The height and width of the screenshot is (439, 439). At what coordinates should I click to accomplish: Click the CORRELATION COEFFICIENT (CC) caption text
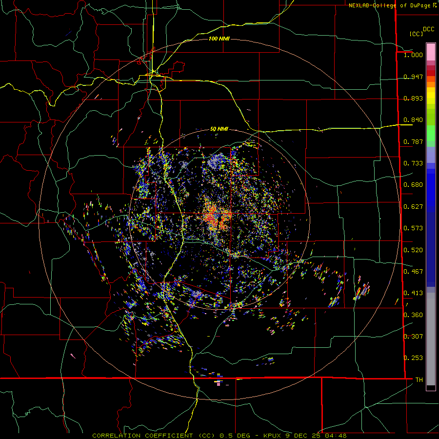click(x=154, y=436)
